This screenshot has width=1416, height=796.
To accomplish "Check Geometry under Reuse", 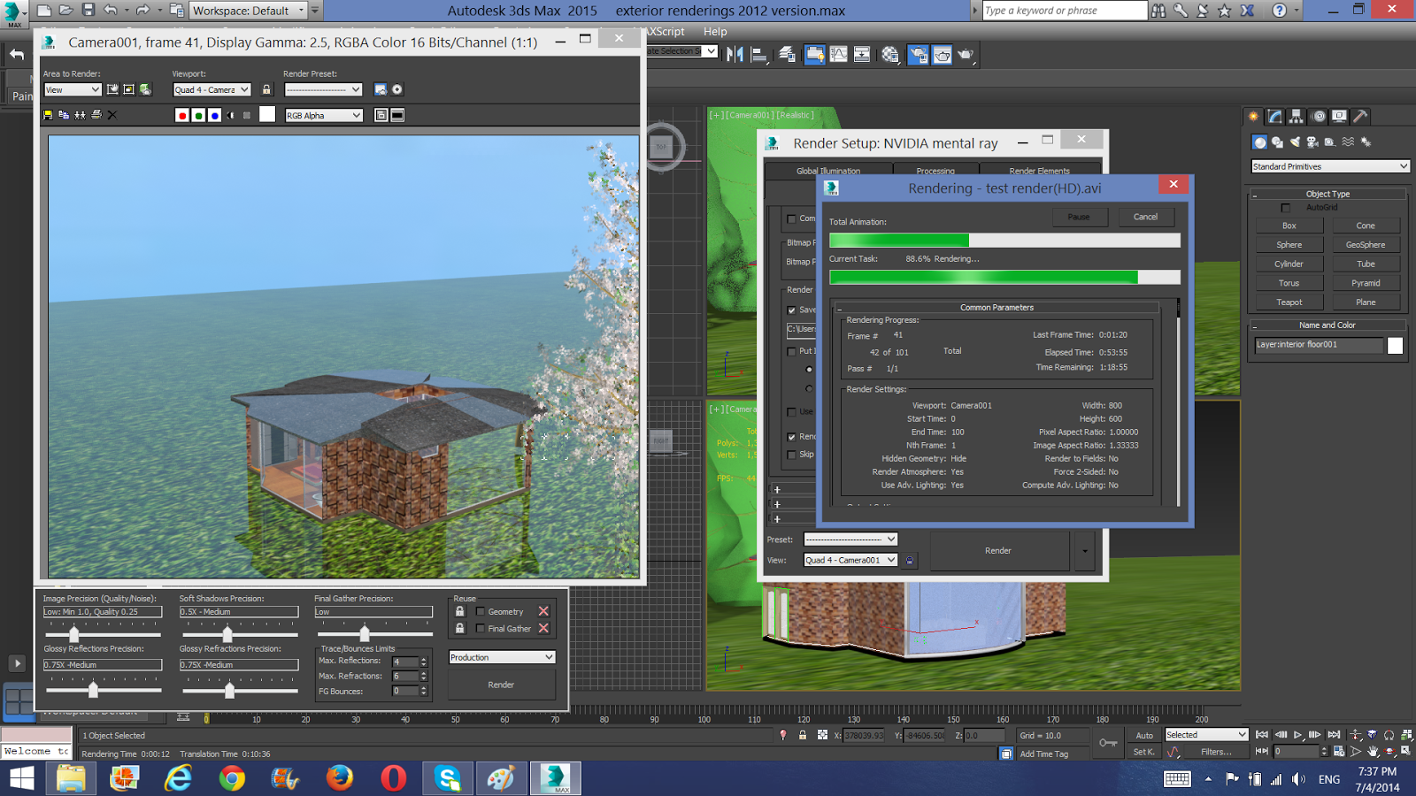I will tap(481, 611).
